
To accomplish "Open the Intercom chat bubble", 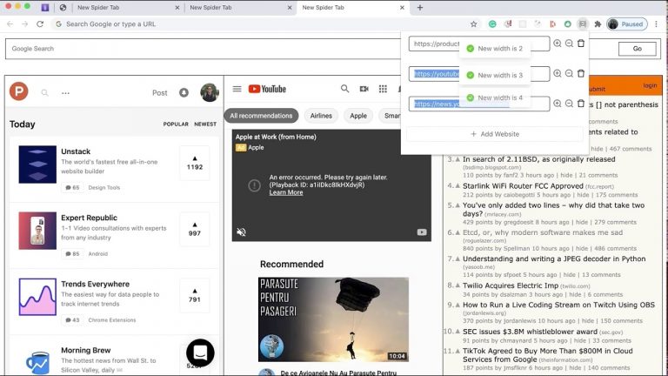I will coord(200,352).
